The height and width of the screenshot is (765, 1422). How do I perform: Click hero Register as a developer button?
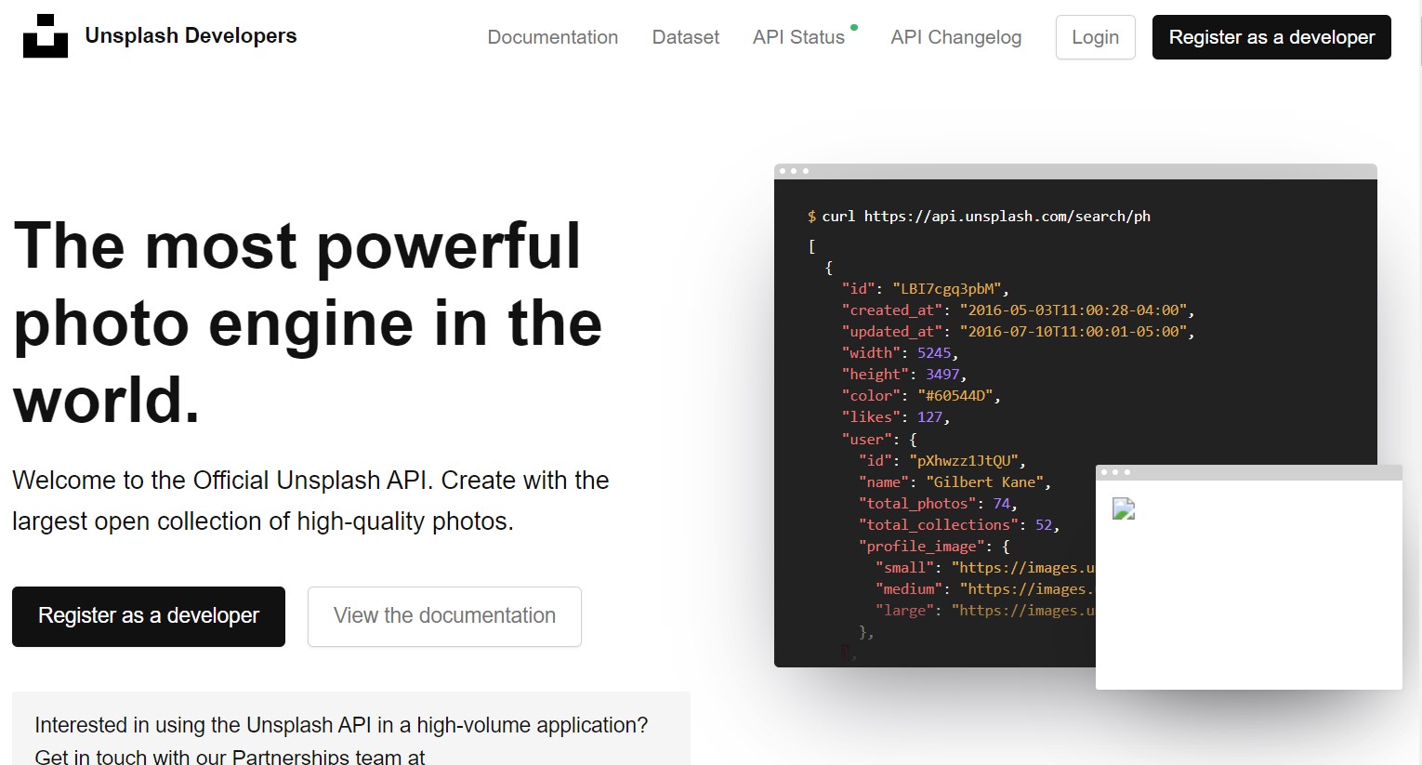(x=149, y=616)
